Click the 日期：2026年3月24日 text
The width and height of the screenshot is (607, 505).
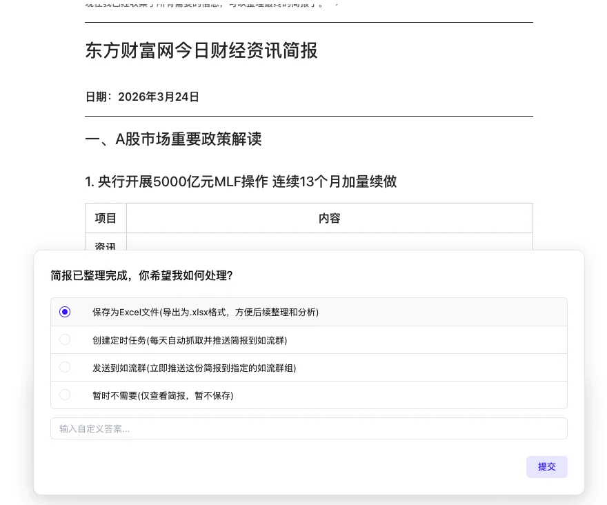point(141,97)
